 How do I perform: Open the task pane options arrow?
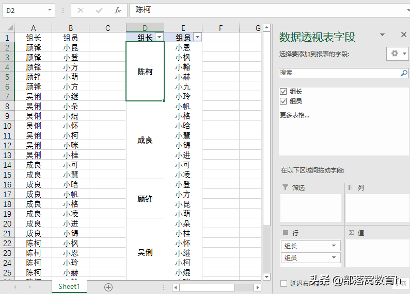[x=382, y=34]
